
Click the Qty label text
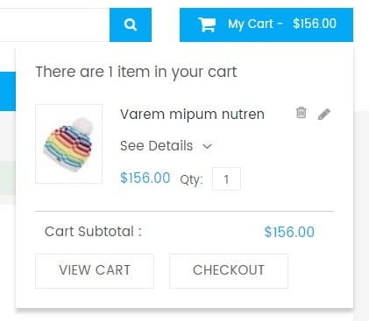coord(191,179)
